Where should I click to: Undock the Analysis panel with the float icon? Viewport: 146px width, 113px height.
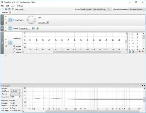(142, 86)
